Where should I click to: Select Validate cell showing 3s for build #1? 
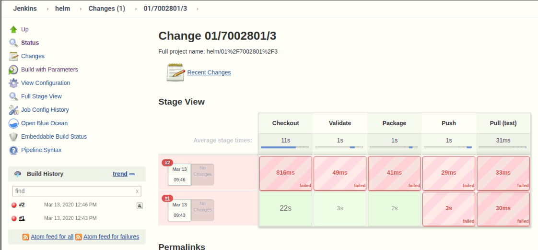tap(340, 209)
